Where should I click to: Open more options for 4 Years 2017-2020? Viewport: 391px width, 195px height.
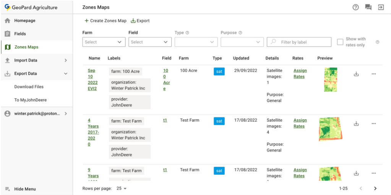coord(373,124)
